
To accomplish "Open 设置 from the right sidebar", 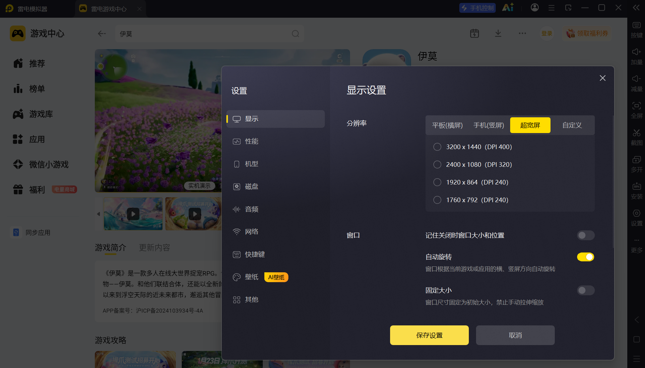I will (636, 217).
